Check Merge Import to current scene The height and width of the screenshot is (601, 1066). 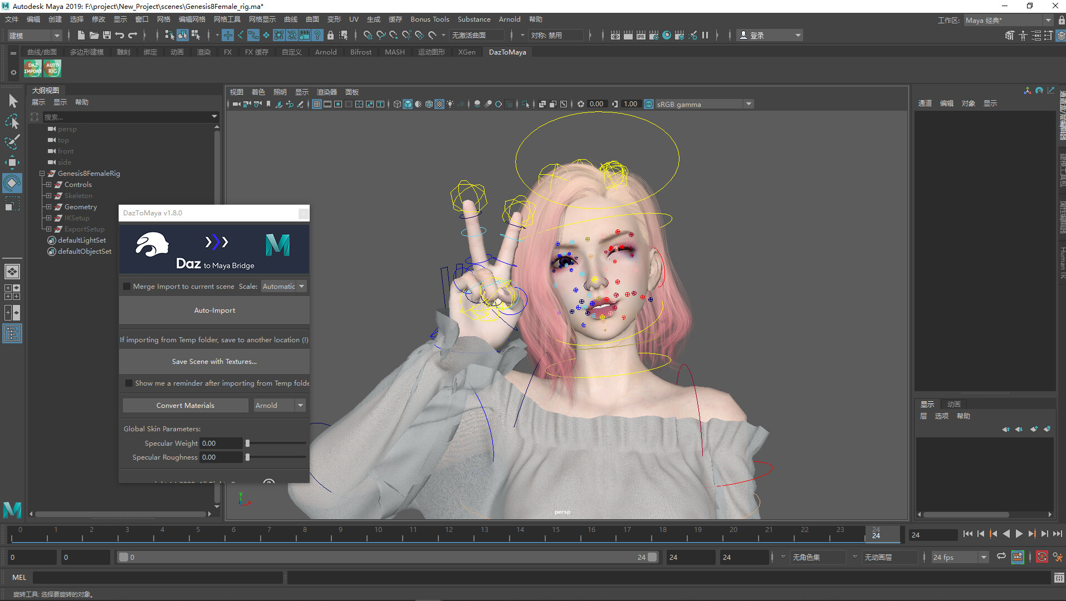click(126, 287)
